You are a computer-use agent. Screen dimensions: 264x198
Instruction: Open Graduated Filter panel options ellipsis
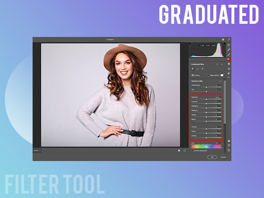pyautogui.click(x=222, y=64)
